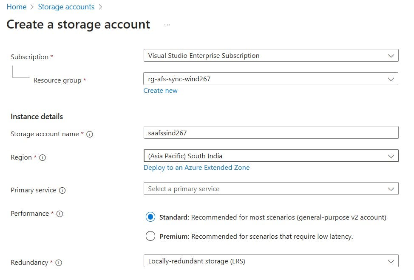Open the Region dropdown
This screenshot has width=414, height=280.
pos(271,156)
